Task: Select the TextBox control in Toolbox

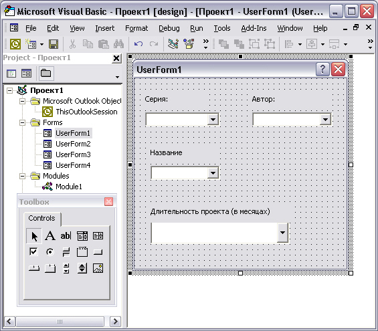Action: 66,235
